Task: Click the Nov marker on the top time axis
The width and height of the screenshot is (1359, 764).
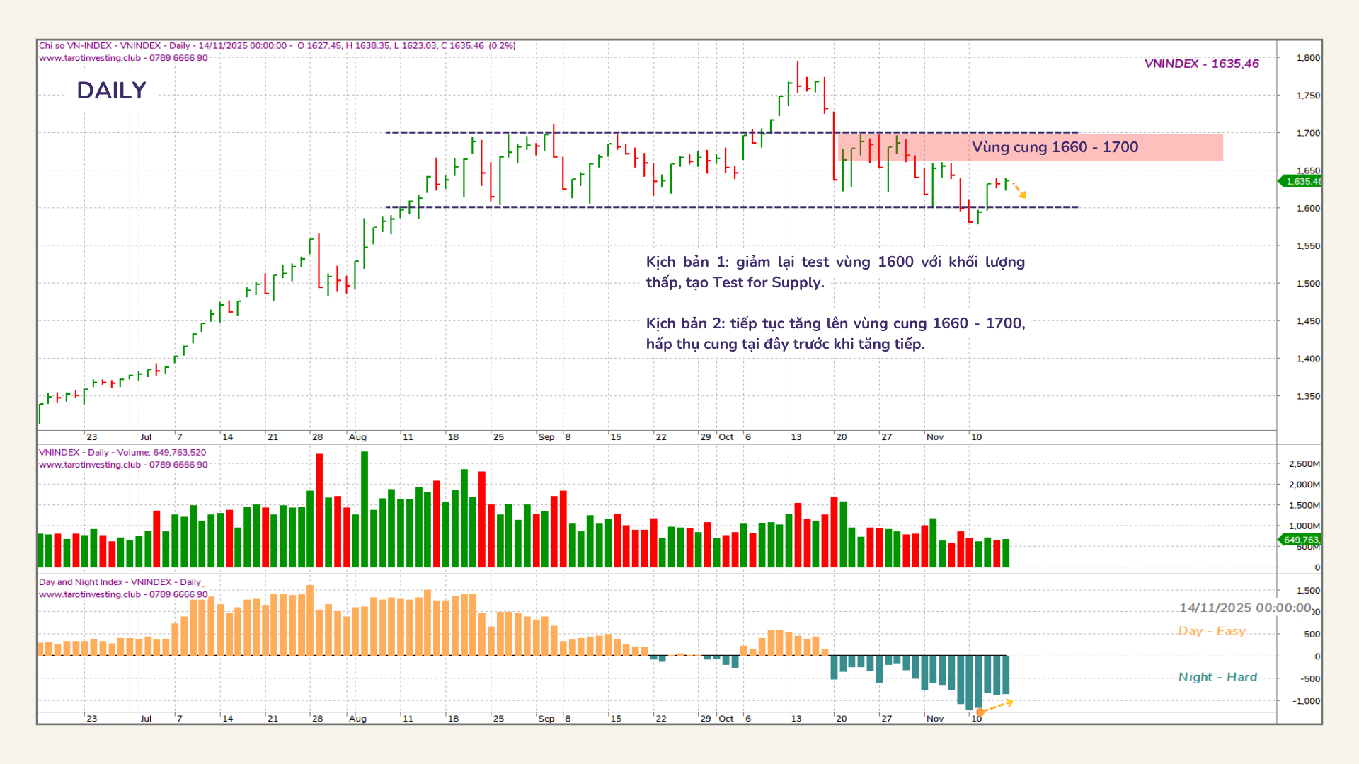Action: pos(935,437)
